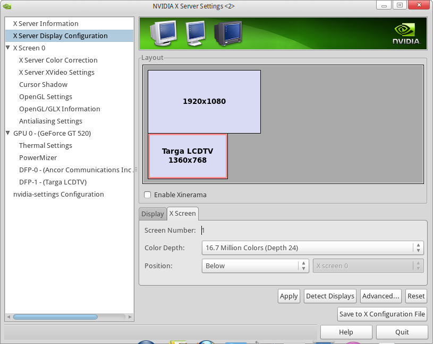Minimize the NVIDIA settings window
The height and width of the screenshot is (344, 433).
pyautogui.click(x=384, y=5)
